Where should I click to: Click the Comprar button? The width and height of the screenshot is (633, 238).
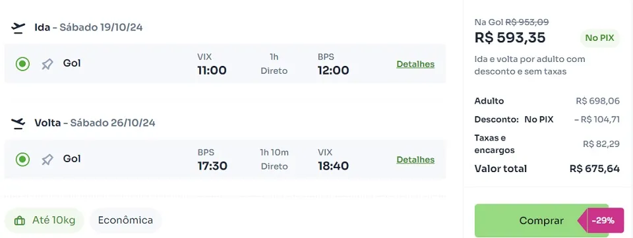pos(541,221)
